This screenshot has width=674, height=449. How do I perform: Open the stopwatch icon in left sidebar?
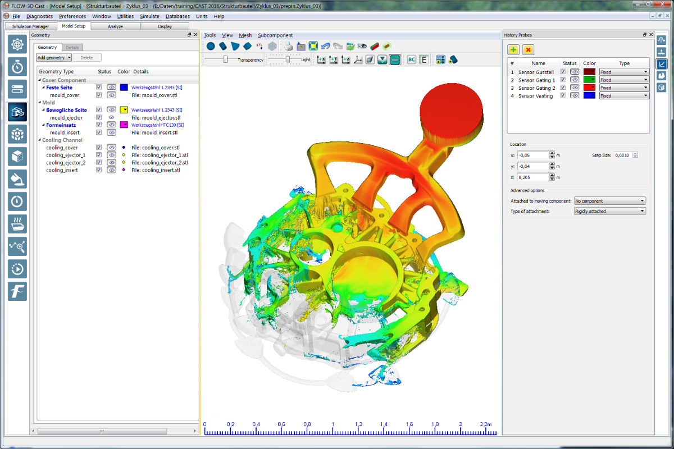click(x=17, y=66)
